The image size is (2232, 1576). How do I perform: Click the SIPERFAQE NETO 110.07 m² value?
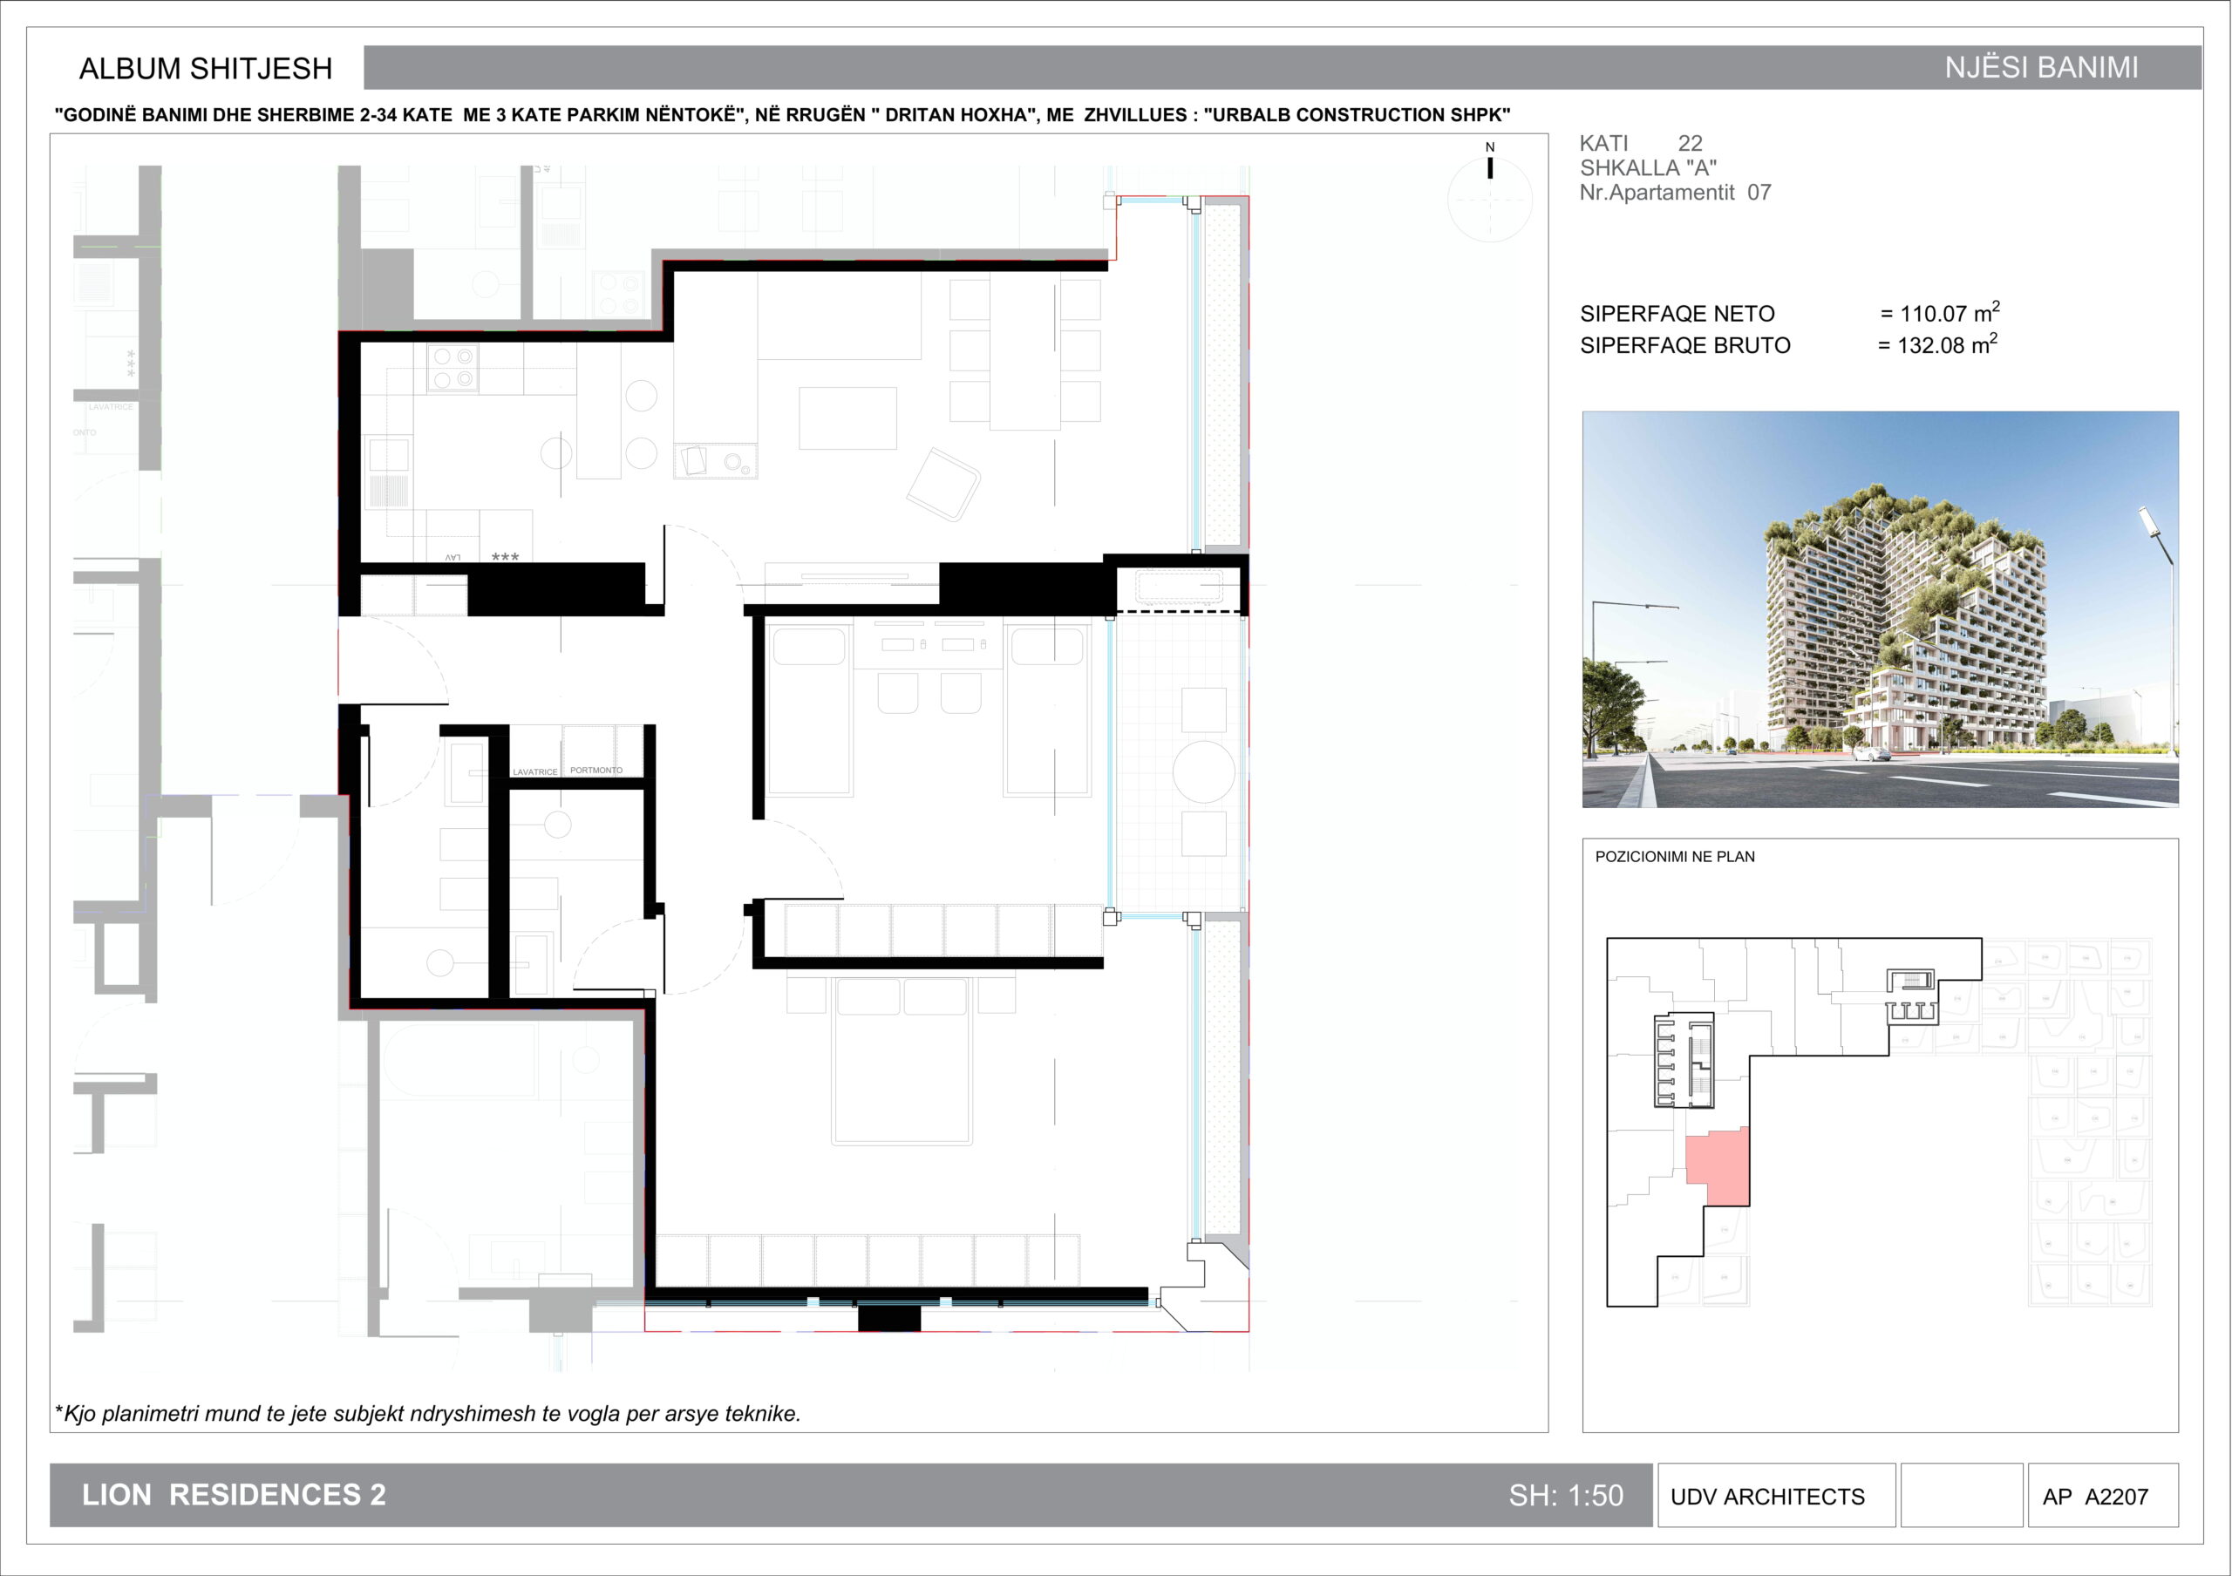tap(1938, 314)
